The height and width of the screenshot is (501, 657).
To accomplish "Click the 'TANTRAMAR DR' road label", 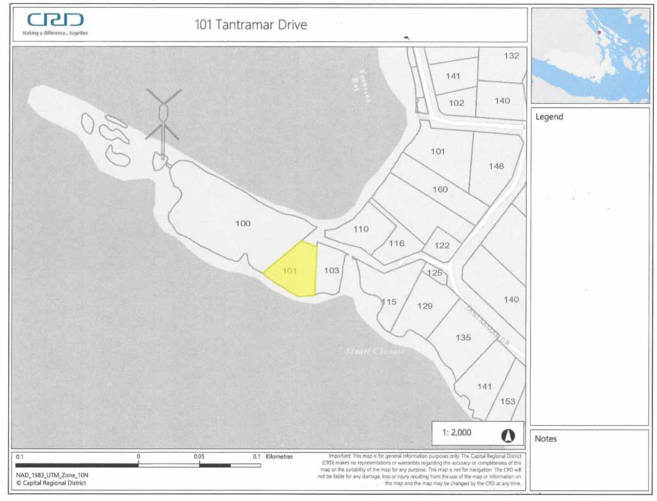I will pos(488,326).
